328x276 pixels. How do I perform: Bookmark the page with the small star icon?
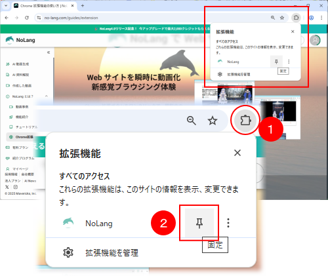pos(282,18)
